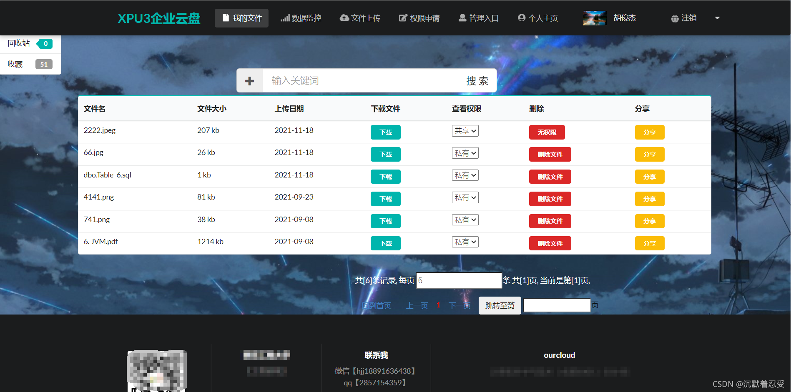Screen dimensions: 791x392
Task: Click the 无权限 button for 2222.jpeg
Action: [547, 132]
